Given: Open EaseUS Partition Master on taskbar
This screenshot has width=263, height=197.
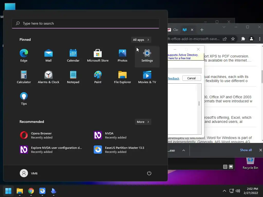Looking at the screenshot, I should pyautogui.click(x=42, y=191).
